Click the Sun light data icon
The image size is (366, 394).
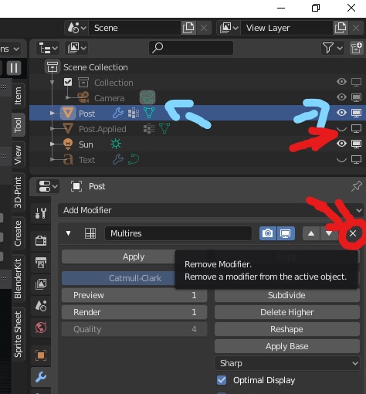[116, 144]
